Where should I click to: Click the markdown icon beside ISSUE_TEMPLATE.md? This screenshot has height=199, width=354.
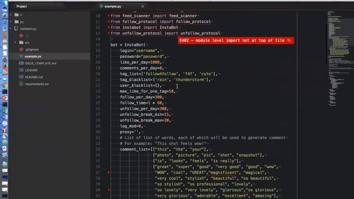click(21, 63)
